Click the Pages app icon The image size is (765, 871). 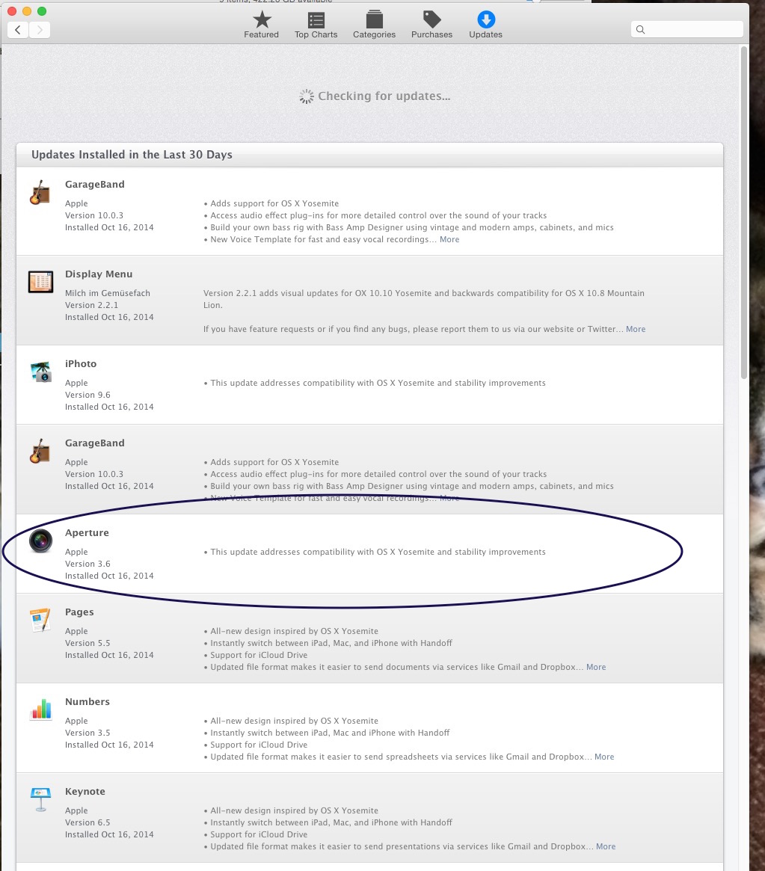coord(40,620)
